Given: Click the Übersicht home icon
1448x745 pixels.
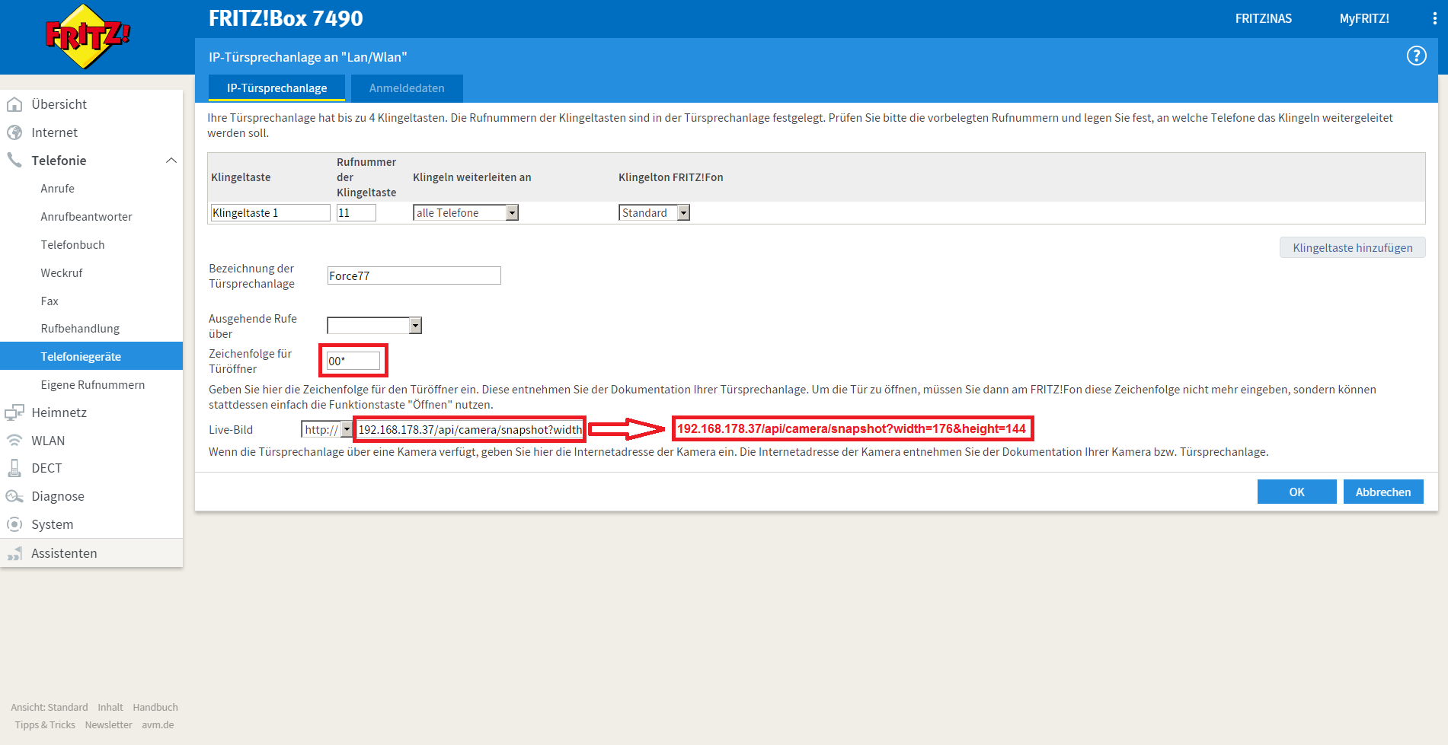Looking at the screenshot, I should [x=14, y=104].
